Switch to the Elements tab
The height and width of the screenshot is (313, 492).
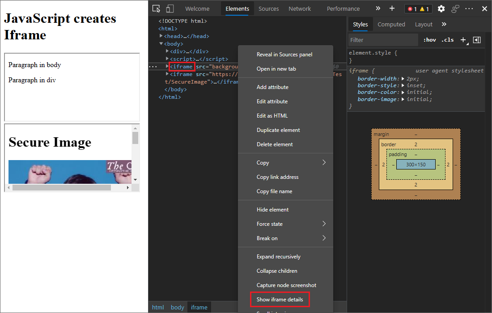coord(237,9)
